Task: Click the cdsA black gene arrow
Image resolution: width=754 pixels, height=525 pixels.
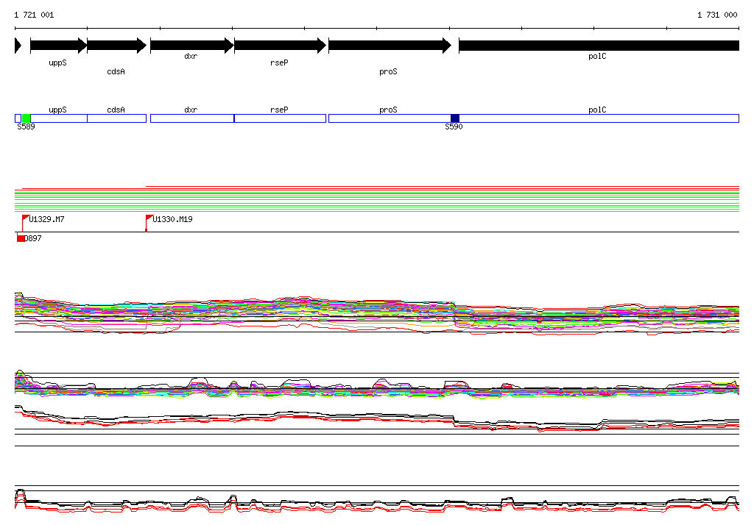Action: click(116, 46)
